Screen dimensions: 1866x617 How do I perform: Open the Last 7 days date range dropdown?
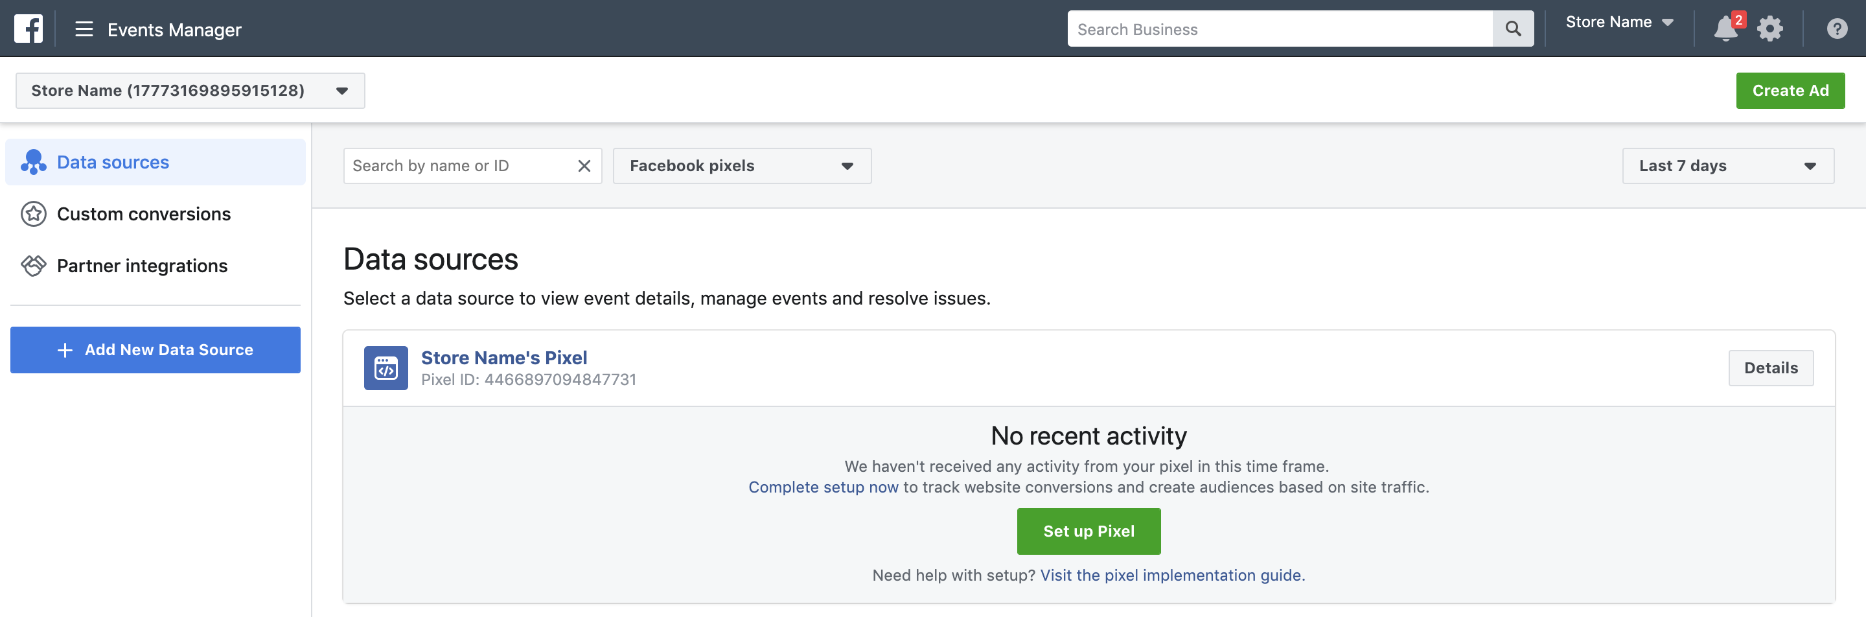click(1727, 166)
